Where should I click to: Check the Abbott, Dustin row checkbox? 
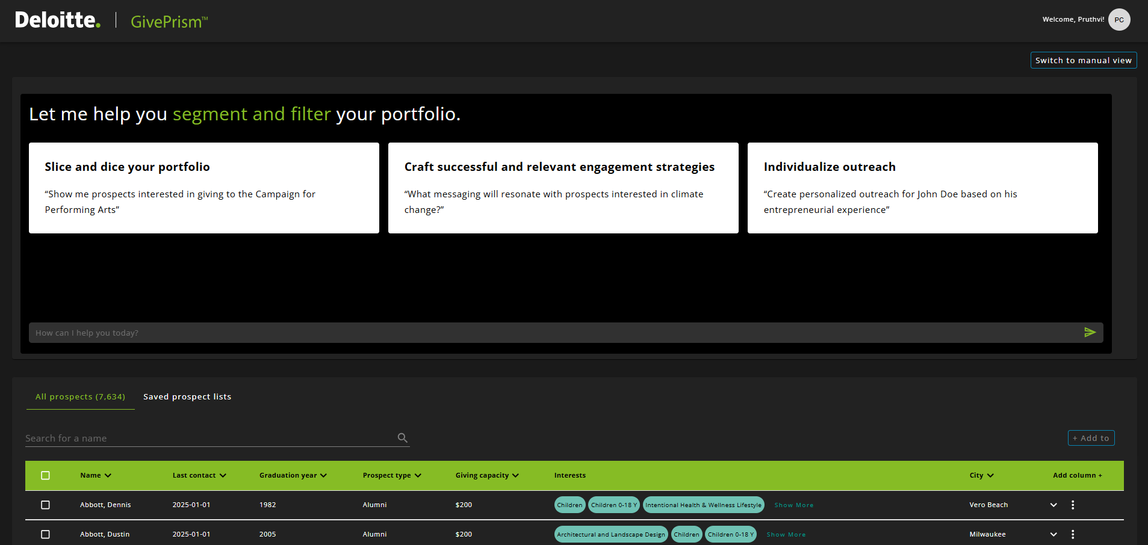tap(45, 534)
